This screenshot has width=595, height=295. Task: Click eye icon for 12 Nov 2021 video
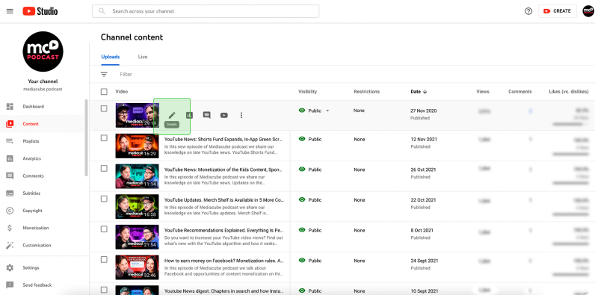click(x=302, y=139)
